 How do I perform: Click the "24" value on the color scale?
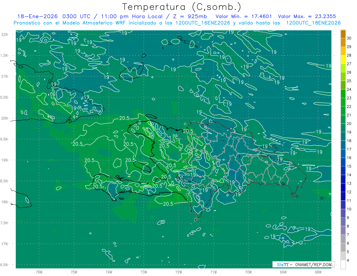[349, 89]
